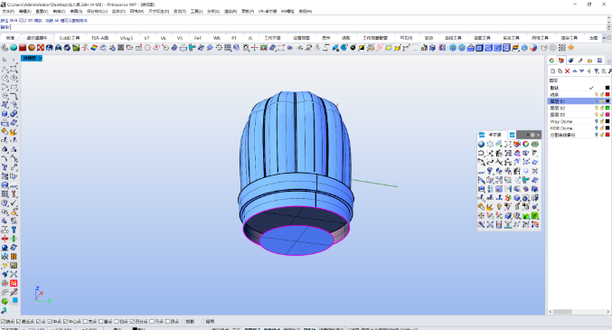The width and height of the screenshot is (612, 330).
Task: Toggle visibility bulb of 图层 02 layer
Action: point(597,108)
